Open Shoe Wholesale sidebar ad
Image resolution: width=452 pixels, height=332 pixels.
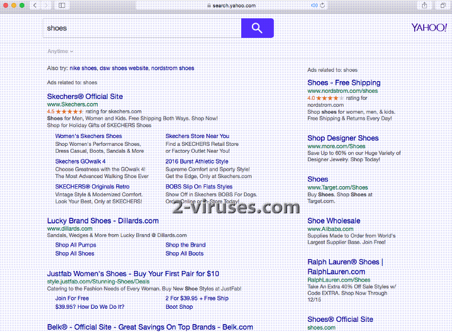coord(334,221)
